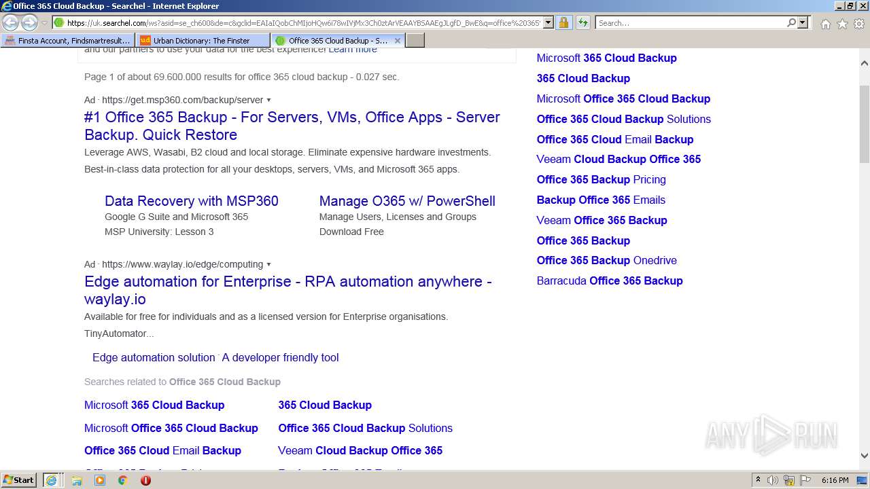Click the network status tray icon
This screenshot has width=870, height=489.
pyautogui.click(x=789, y=480)
